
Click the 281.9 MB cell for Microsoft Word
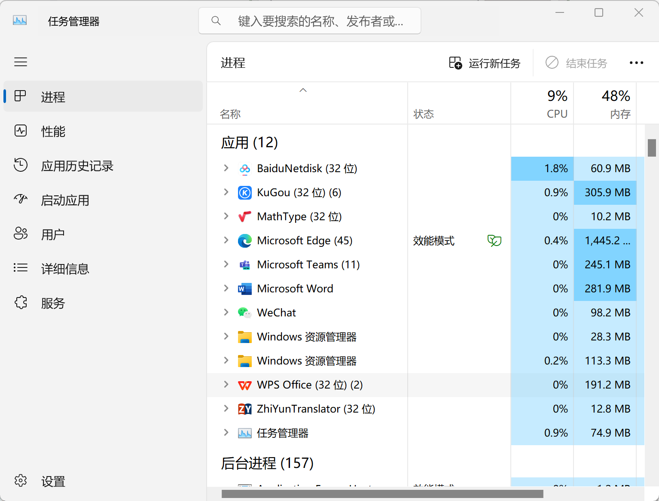(x=605, y=289)
